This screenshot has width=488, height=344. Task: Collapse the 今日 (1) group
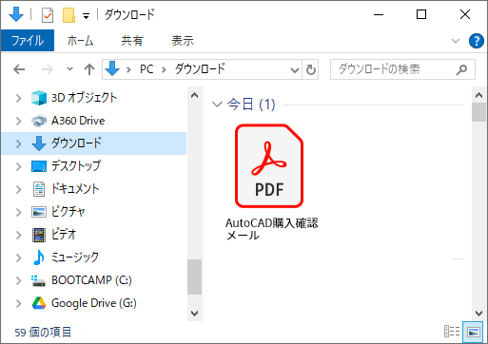(217, 105)
